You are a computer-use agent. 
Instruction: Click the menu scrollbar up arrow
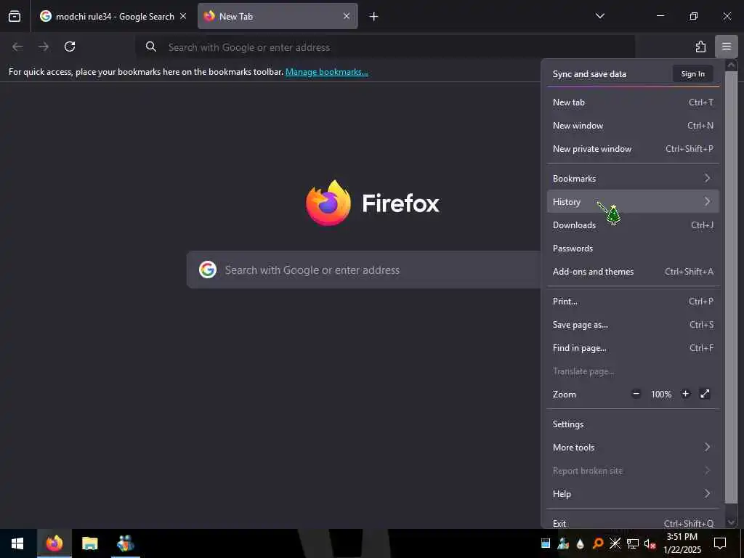point(731,65)
